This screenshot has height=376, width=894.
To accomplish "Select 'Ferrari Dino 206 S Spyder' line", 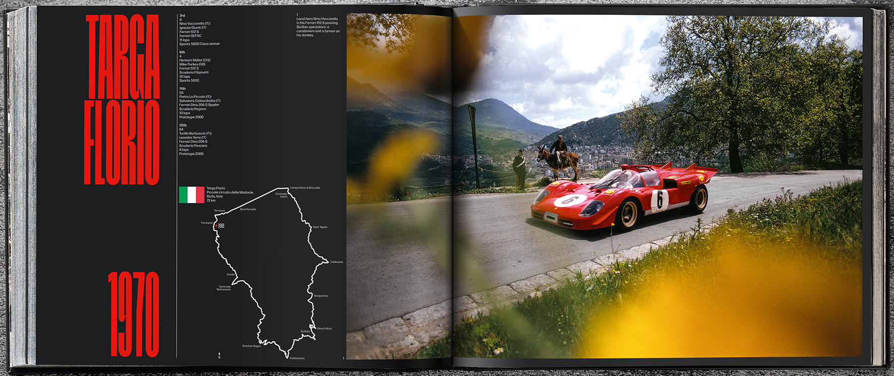I will tap(199, 105).
